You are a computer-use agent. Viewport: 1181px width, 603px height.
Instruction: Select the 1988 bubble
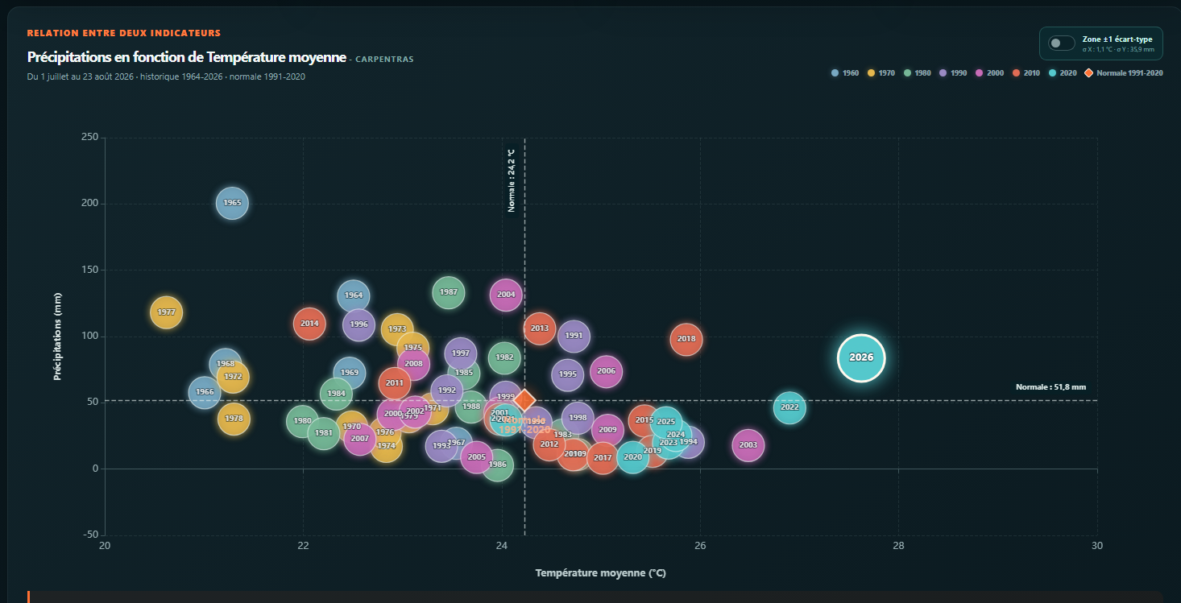(x=471, y=407)
